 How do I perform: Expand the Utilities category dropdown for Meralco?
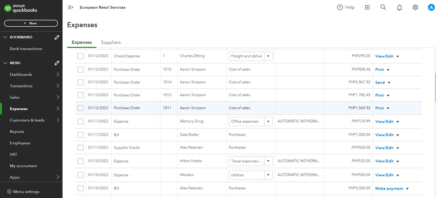coord(268,175)
